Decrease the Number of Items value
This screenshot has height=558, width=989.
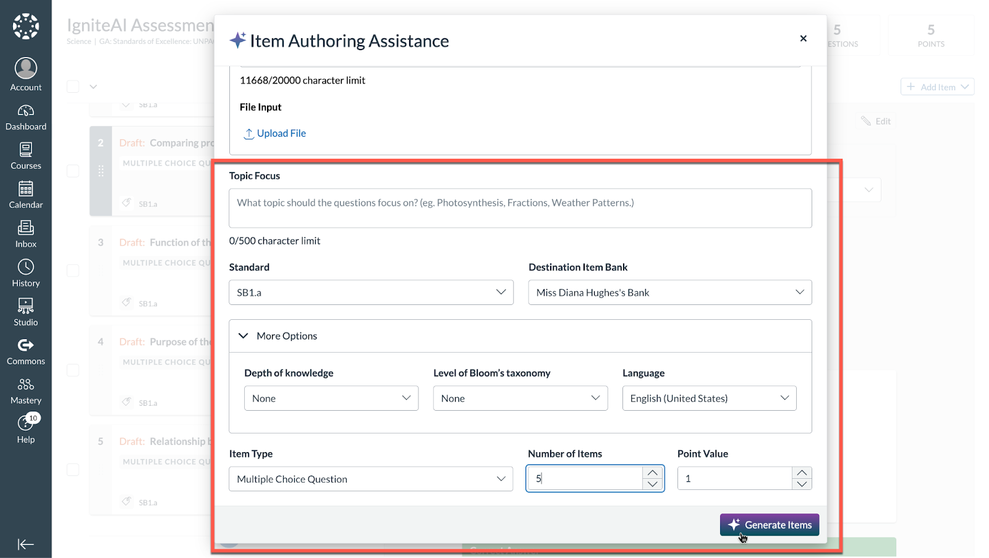(653, 484)
